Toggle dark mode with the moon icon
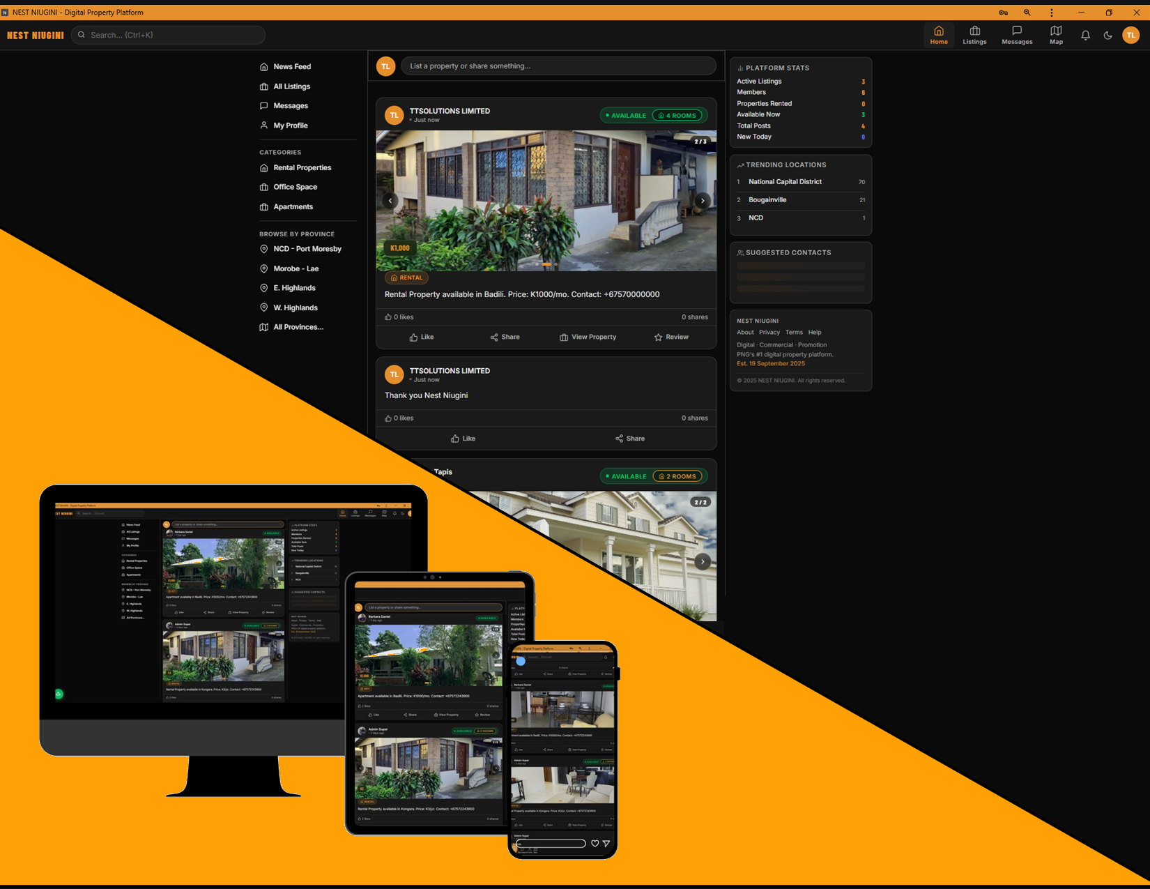Viewport: 1150px width, 889px height. click(1108, 35)
